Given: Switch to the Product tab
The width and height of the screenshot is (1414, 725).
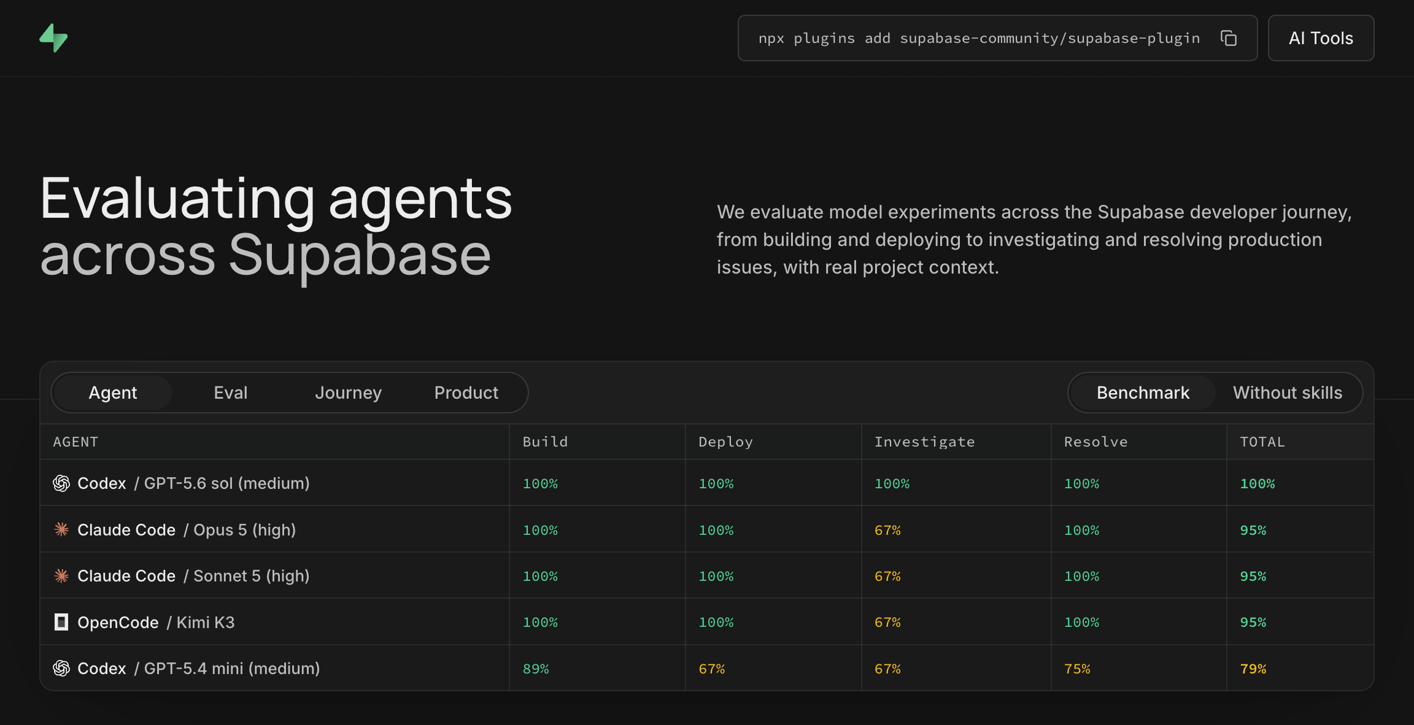Looking at the screenshot, I should point(466,393).
